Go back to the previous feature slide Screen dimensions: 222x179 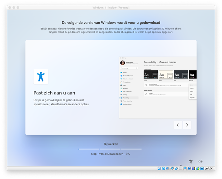tap(177, 125)
